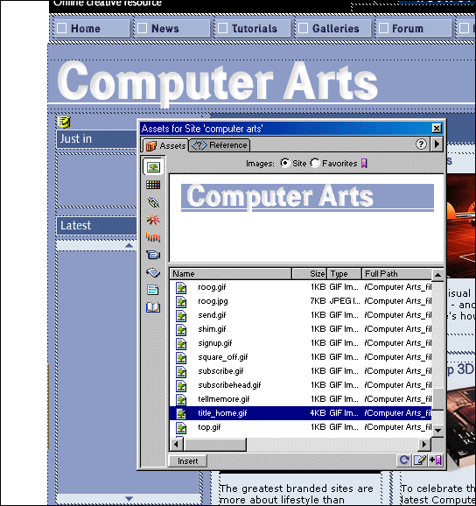The width and height of the screenshot is (476, 506).
Task: Open the Assets panel options arrow menu
Action: pyautogui.click(x=437, y=144)
